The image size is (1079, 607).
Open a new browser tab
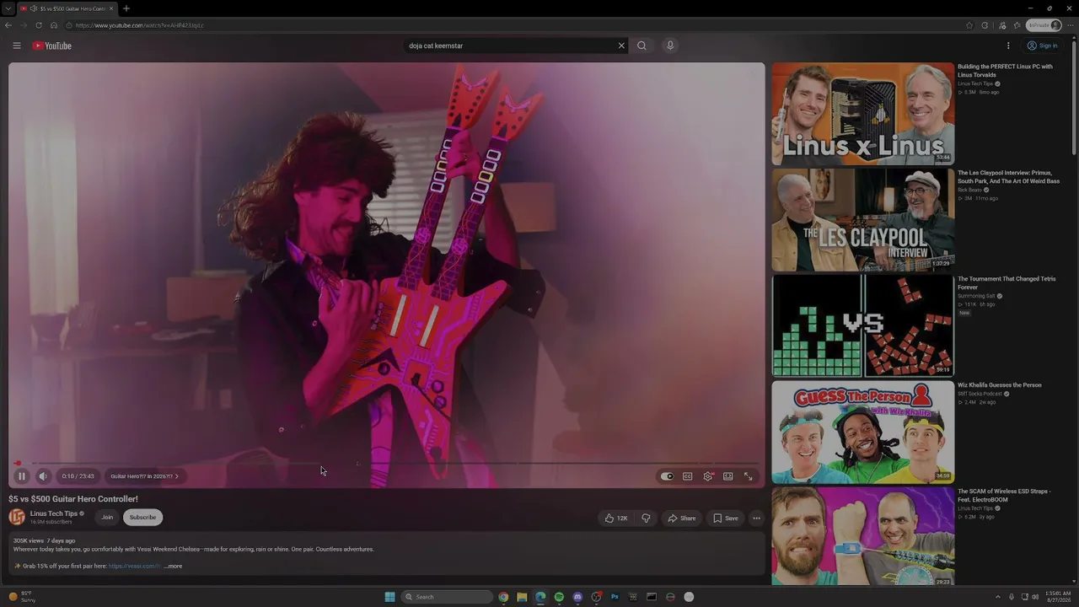pos(126,8)
